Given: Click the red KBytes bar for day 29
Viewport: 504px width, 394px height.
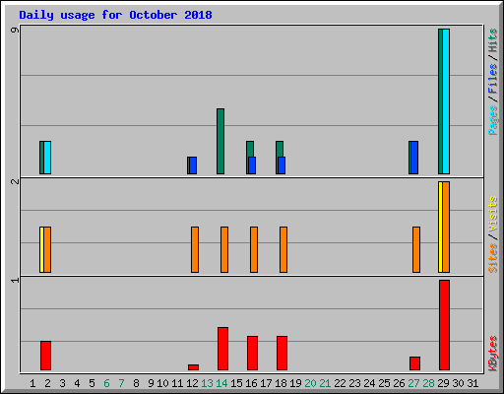Looking at the screenshot, I should click(x=444, y=325).
